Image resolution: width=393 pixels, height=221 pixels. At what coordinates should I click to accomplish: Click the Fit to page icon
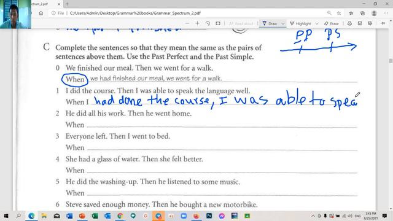218,23
